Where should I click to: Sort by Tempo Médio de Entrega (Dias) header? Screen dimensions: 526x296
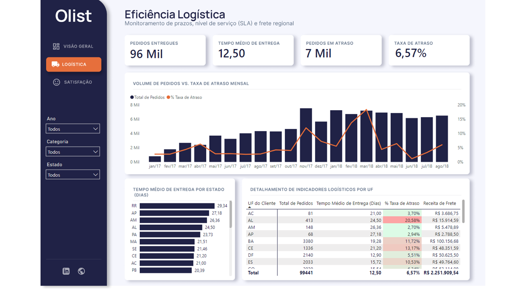point(348,203)
